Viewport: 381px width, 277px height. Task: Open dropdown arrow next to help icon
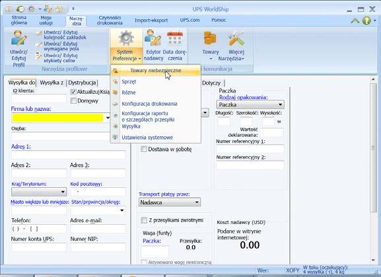pos(374,20)
